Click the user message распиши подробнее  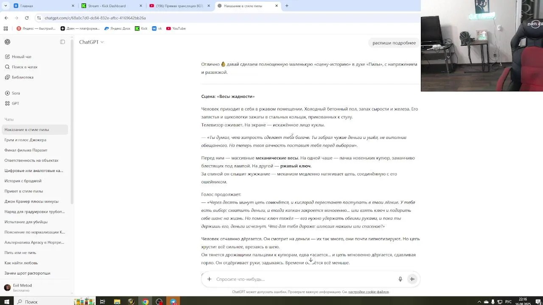pos(394,43)
